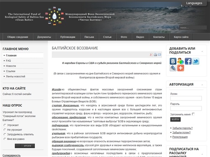Click Регистрация link
This screenshot has width=210, height=157.
pos(180,137)
